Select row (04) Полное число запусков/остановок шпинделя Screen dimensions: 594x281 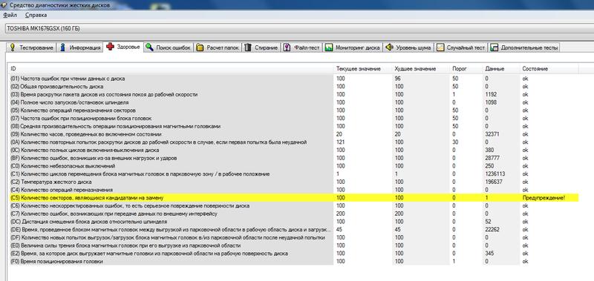pyautogui.click(x=293, y=102)
